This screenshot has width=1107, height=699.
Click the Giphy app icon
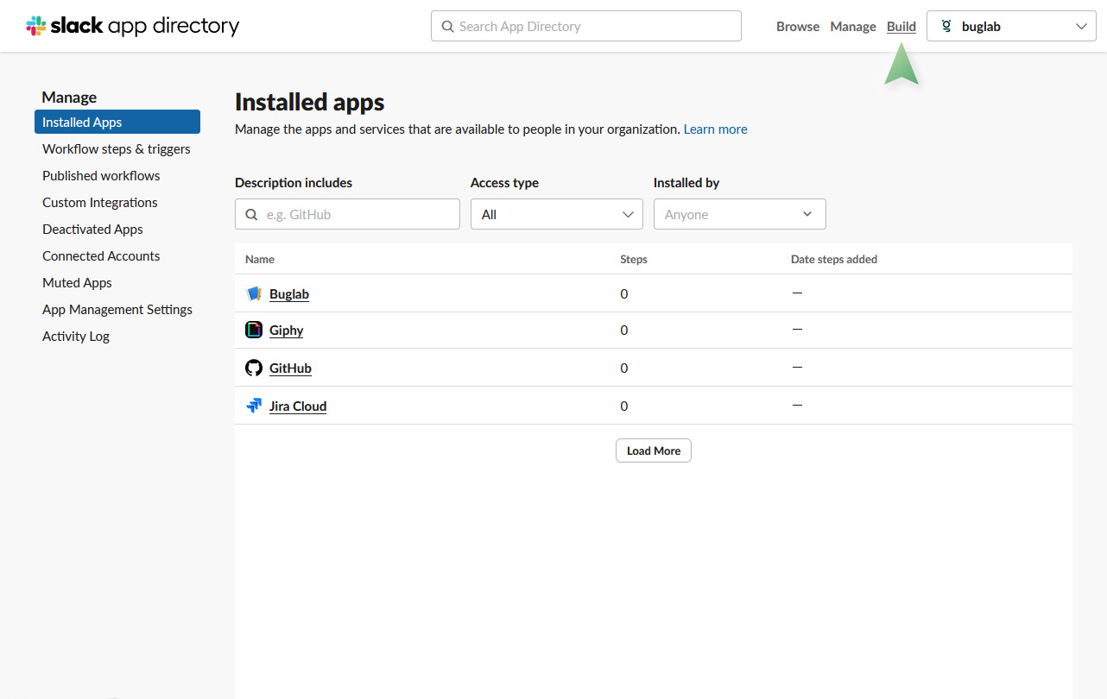coord(254,330)
